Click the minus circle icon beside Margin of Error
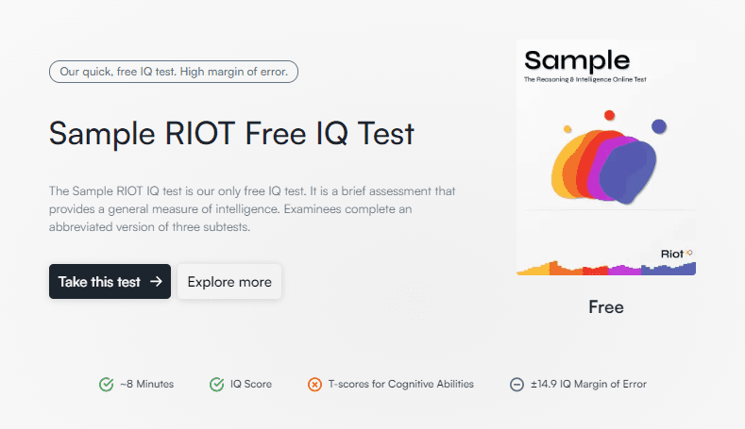745x429 pixels. (516, 385)
